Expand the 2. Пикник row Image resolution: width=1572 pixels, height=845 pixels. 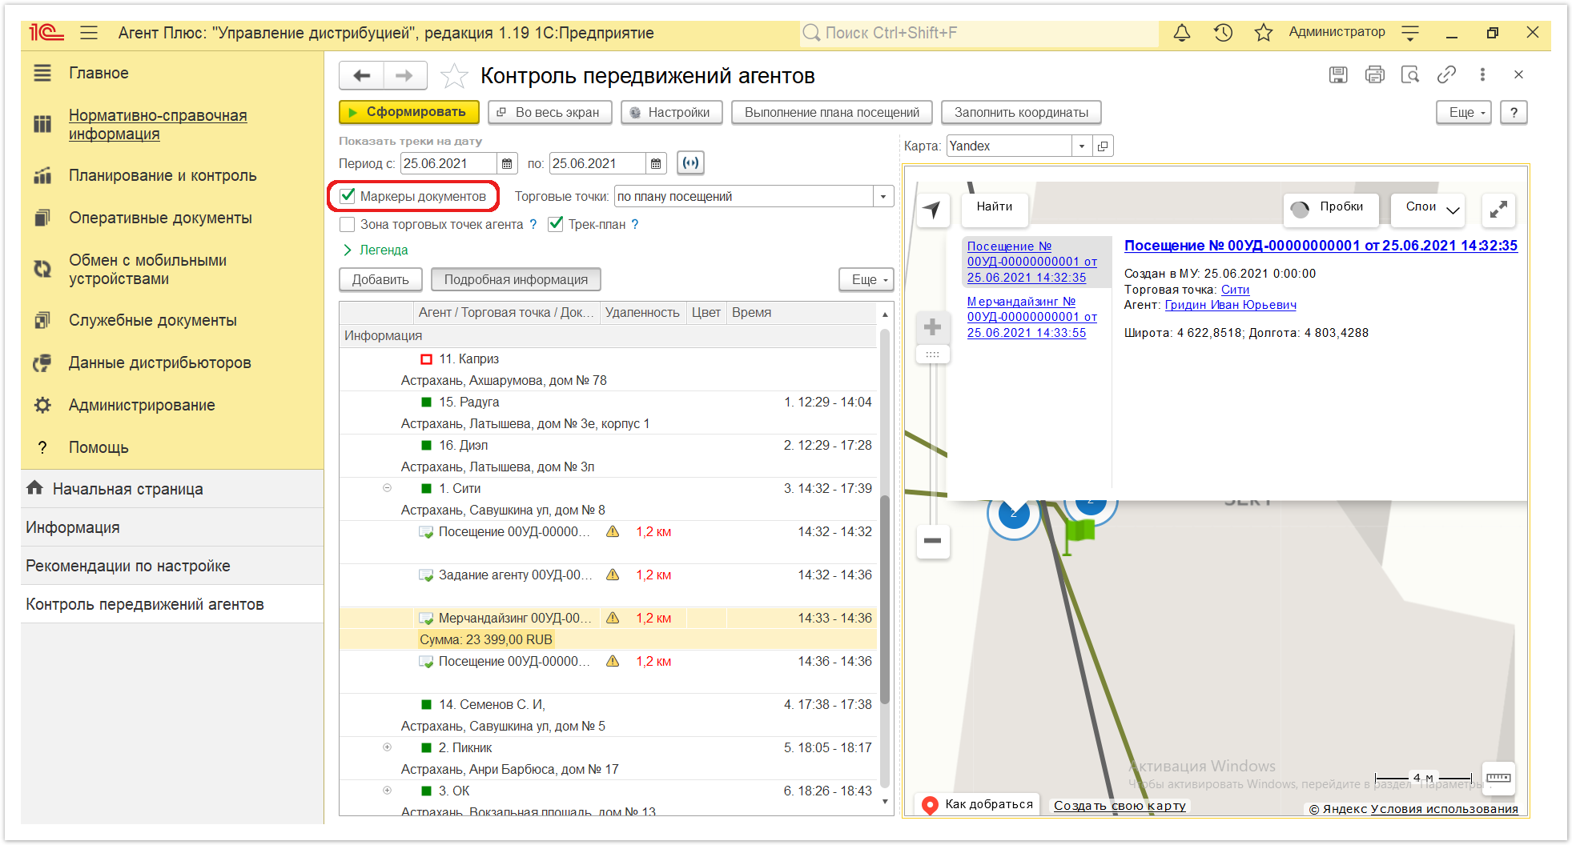387,747
